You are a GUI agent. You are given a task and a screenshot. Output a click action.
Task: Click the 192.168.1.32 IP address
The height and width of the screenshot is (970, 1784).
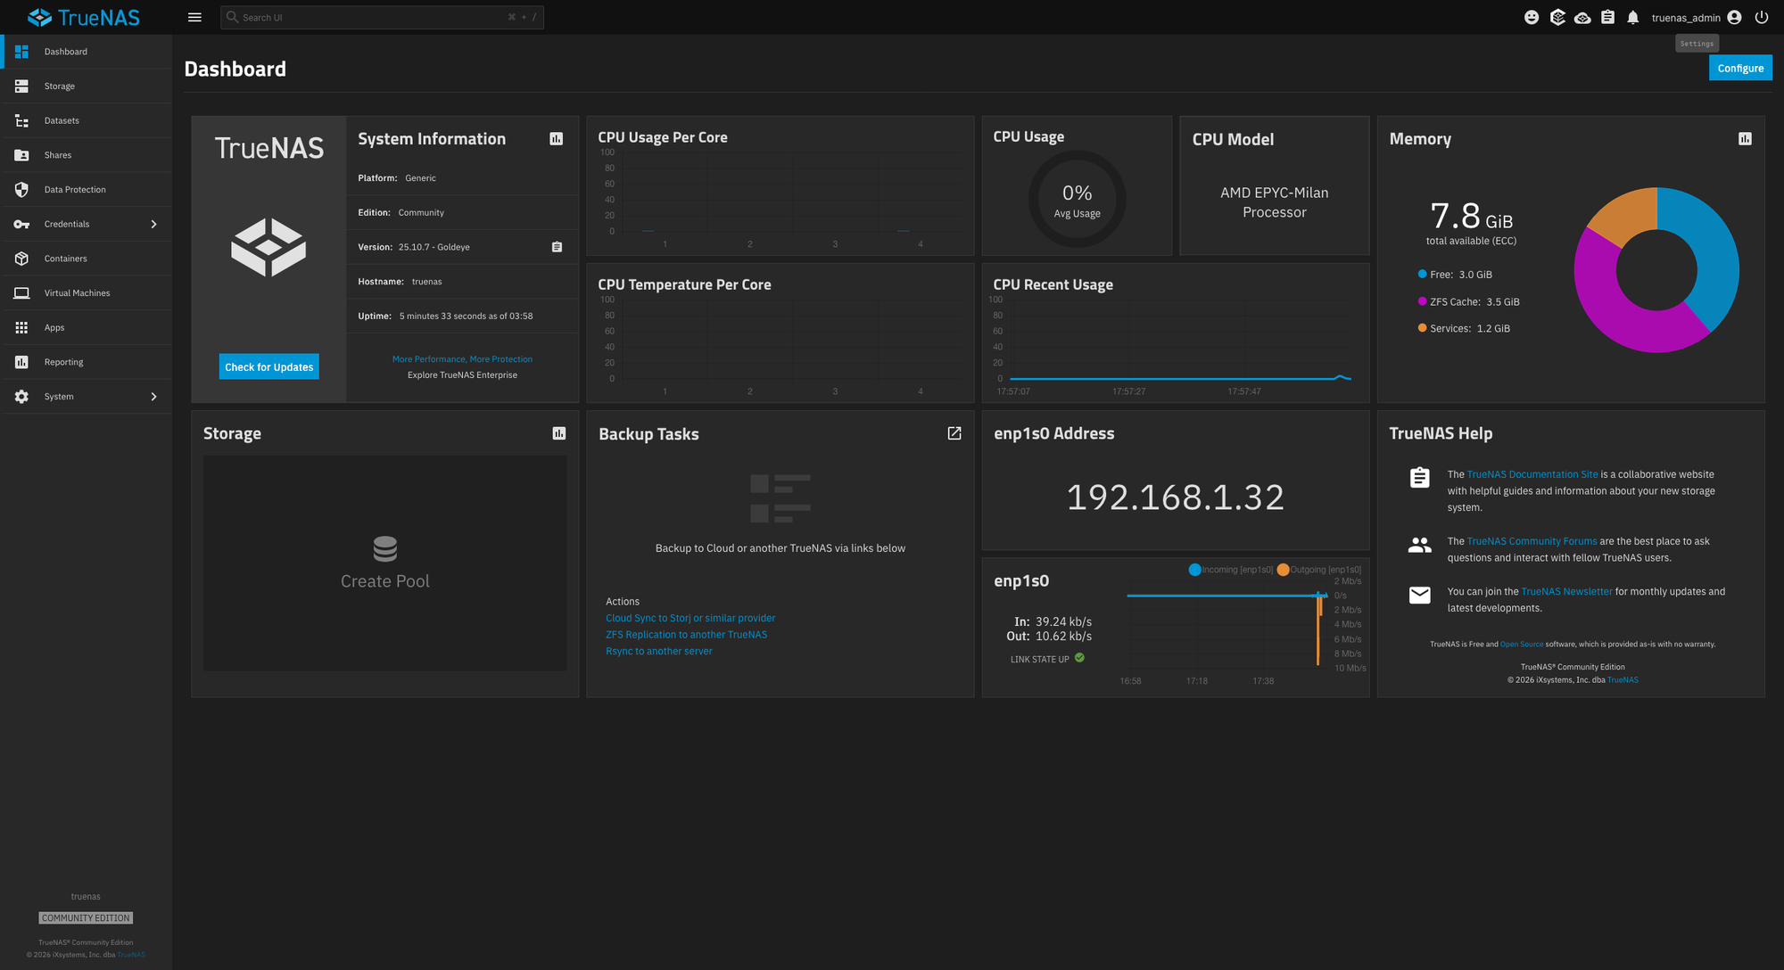tap(1175, 497)
